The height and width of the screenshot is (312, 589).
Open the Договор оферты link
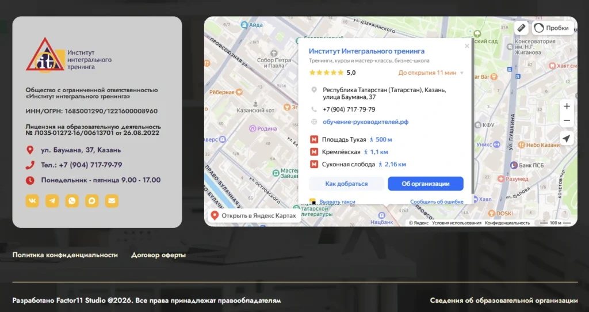point(159,255)
